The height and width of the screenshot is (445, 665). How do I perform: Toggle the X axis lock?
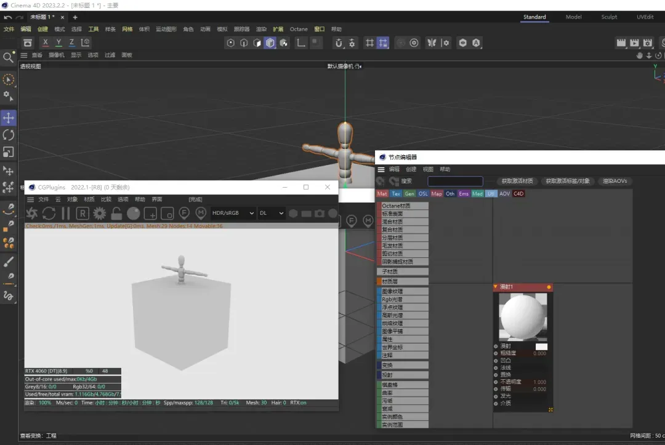45,42
